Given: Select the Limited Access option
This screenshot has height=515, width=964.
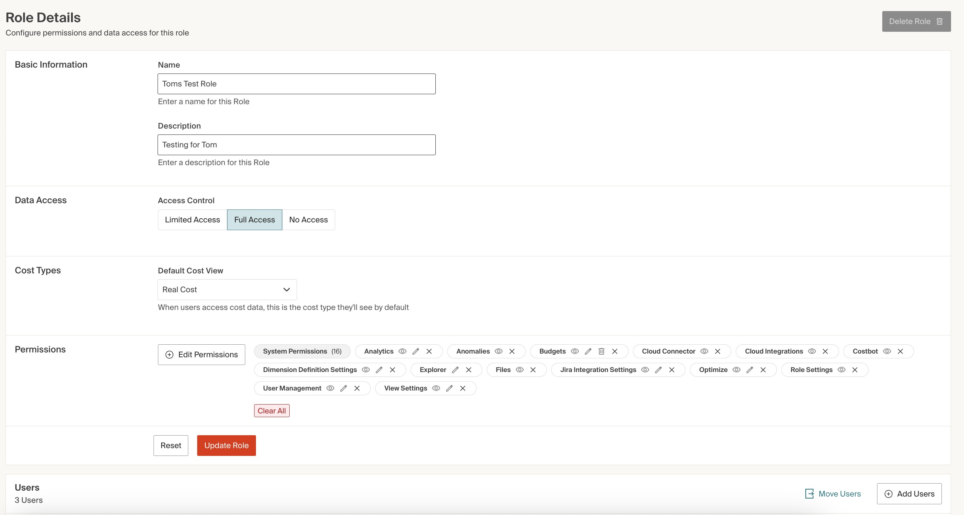Looking at the screenshot, I should tap(192, 220).
